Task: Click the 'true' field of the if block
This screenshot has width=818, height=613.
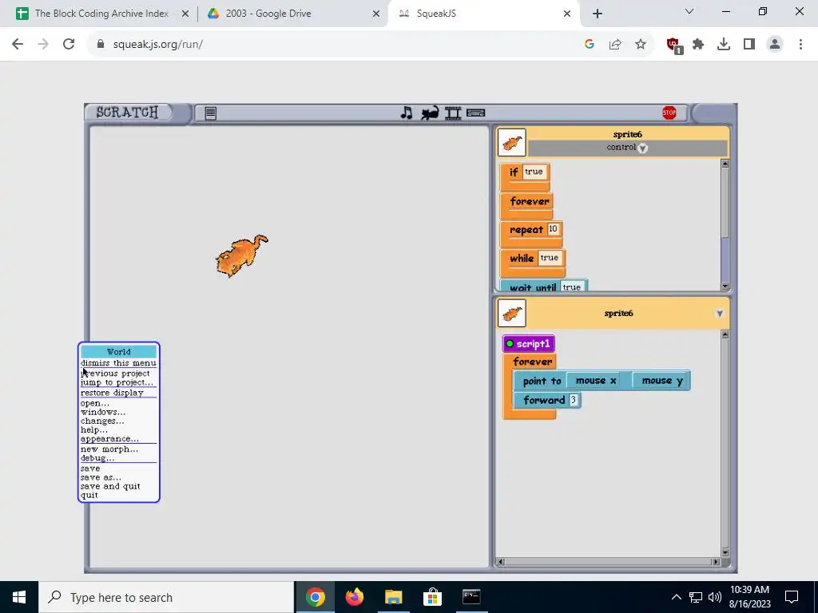Action: click(x=534, y=172)
